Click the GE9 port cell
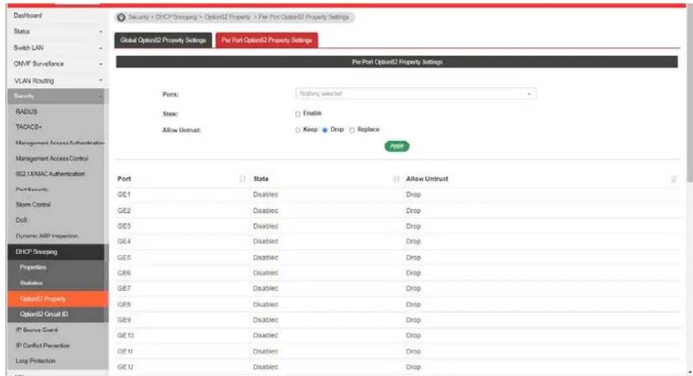The width and height of the screenshot is (693, 376). coord(124,320)
